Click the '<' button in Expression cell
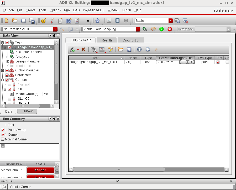This screenshot has height=190, width=236. [191, 62]
